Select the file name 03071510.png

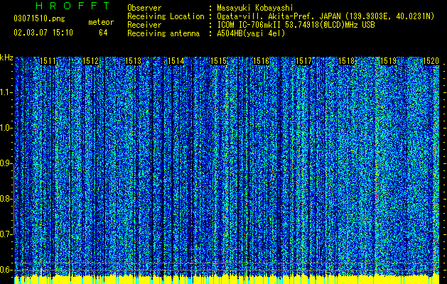coord(39,19)
